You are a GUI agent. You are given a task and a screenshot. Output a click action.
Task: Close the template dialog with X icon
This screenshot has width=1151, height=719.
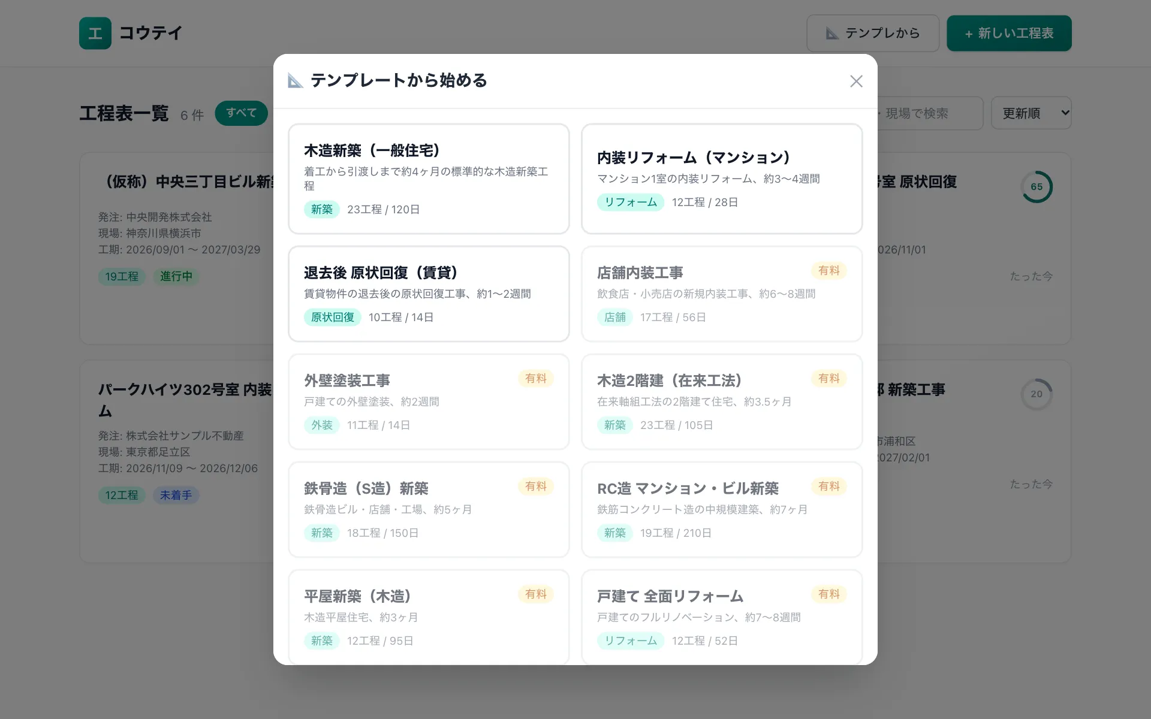coord(856,81)
